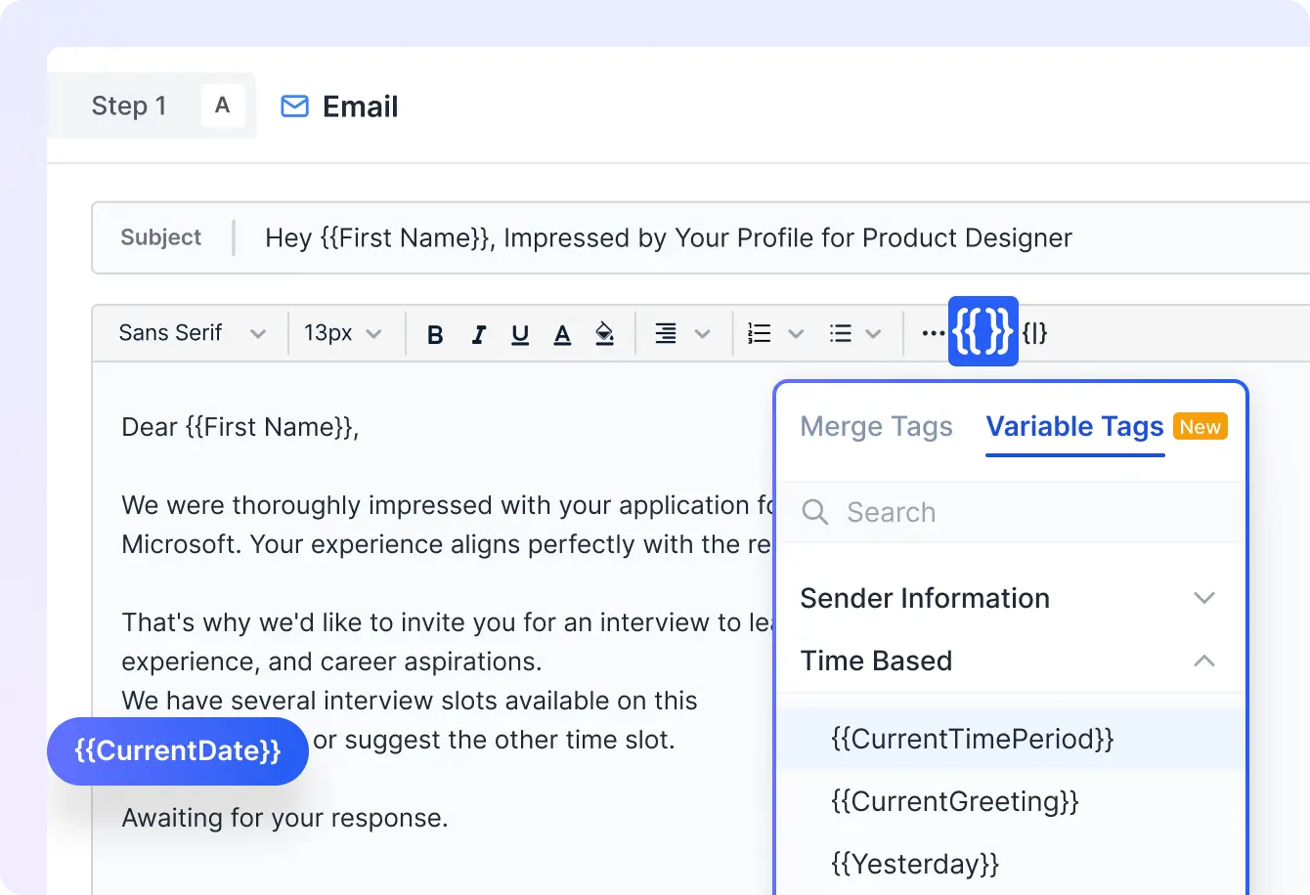
Task: Select the spintax {|} icon
Action: pyautogui.click(x=1035, y=332)
